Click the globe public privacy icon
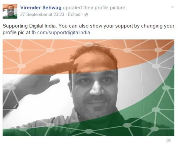Screen dimensions: 178x144 [86, 14]
